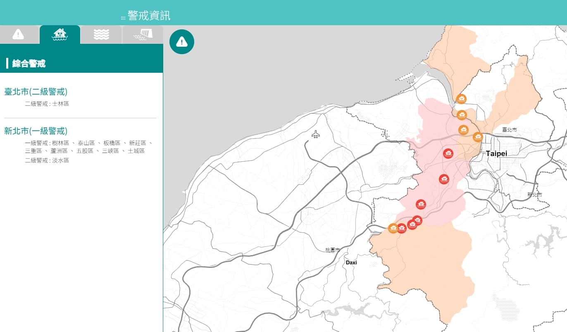Click the 三峽區 district text
Viewport: 567px width, 332px height.
(x=110, y=151)
